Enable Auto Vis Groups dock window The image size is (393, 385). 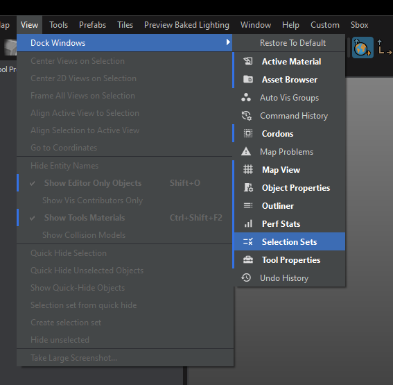tap(289, 98)
